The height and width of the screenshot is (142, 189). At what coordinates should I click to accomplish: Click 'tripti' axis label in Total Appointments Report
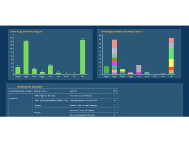point(83,76)
